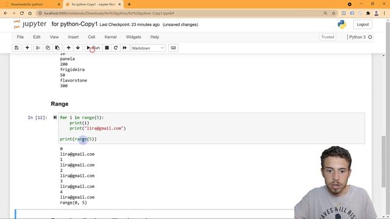Viewport: 390px width, 219px height.
Task: Rename notebook title for python-Copy1
Action: pyautogui.click(x=74, y=24)
